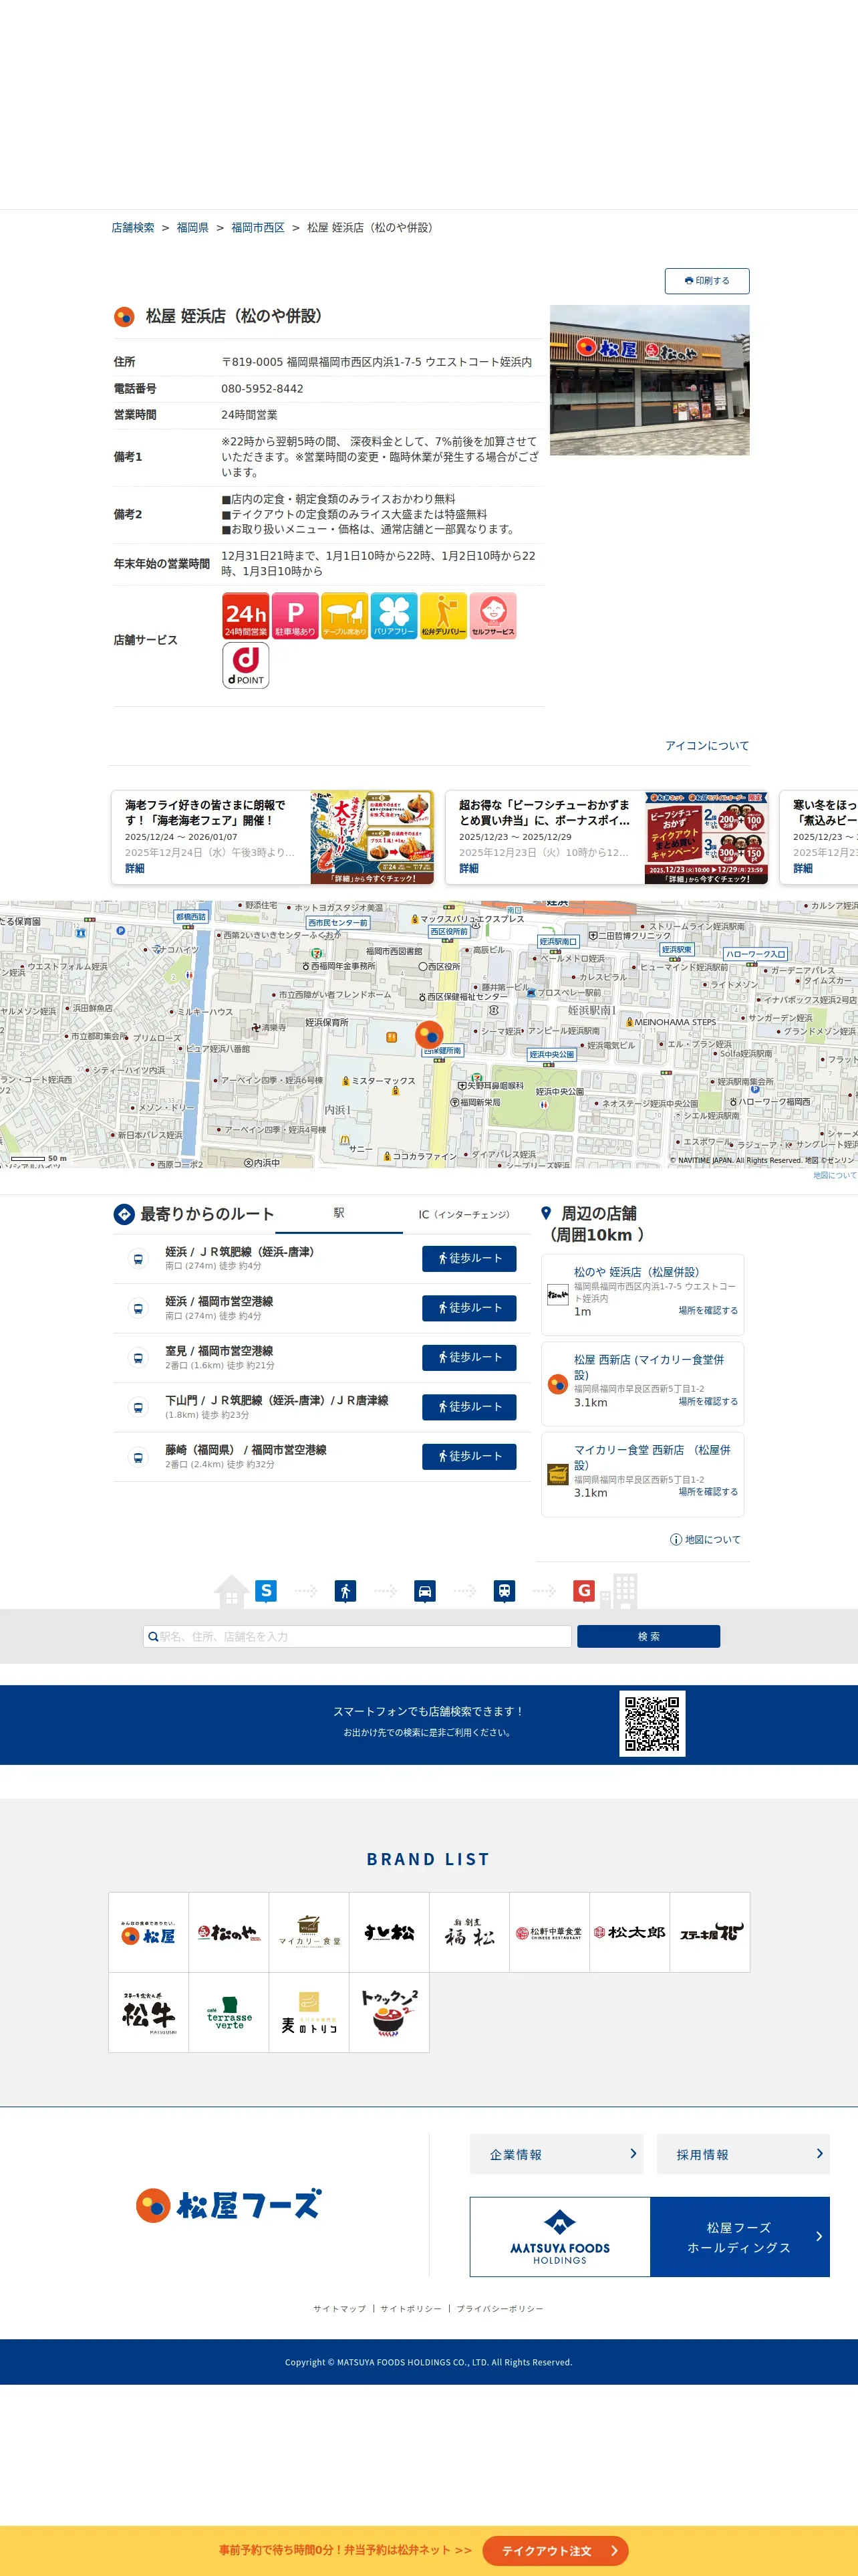
Task: Click 徒歩ルート for 姪浜 / 福岡市営空港線
Action: pyautogui.click(x=470, y=1308)
